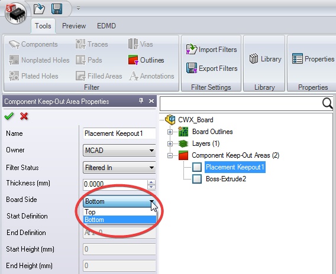Image resolution: width=336 pixels, height=274 pixels.
Task: Accept changes with the green checkmark
Action: 9,116
